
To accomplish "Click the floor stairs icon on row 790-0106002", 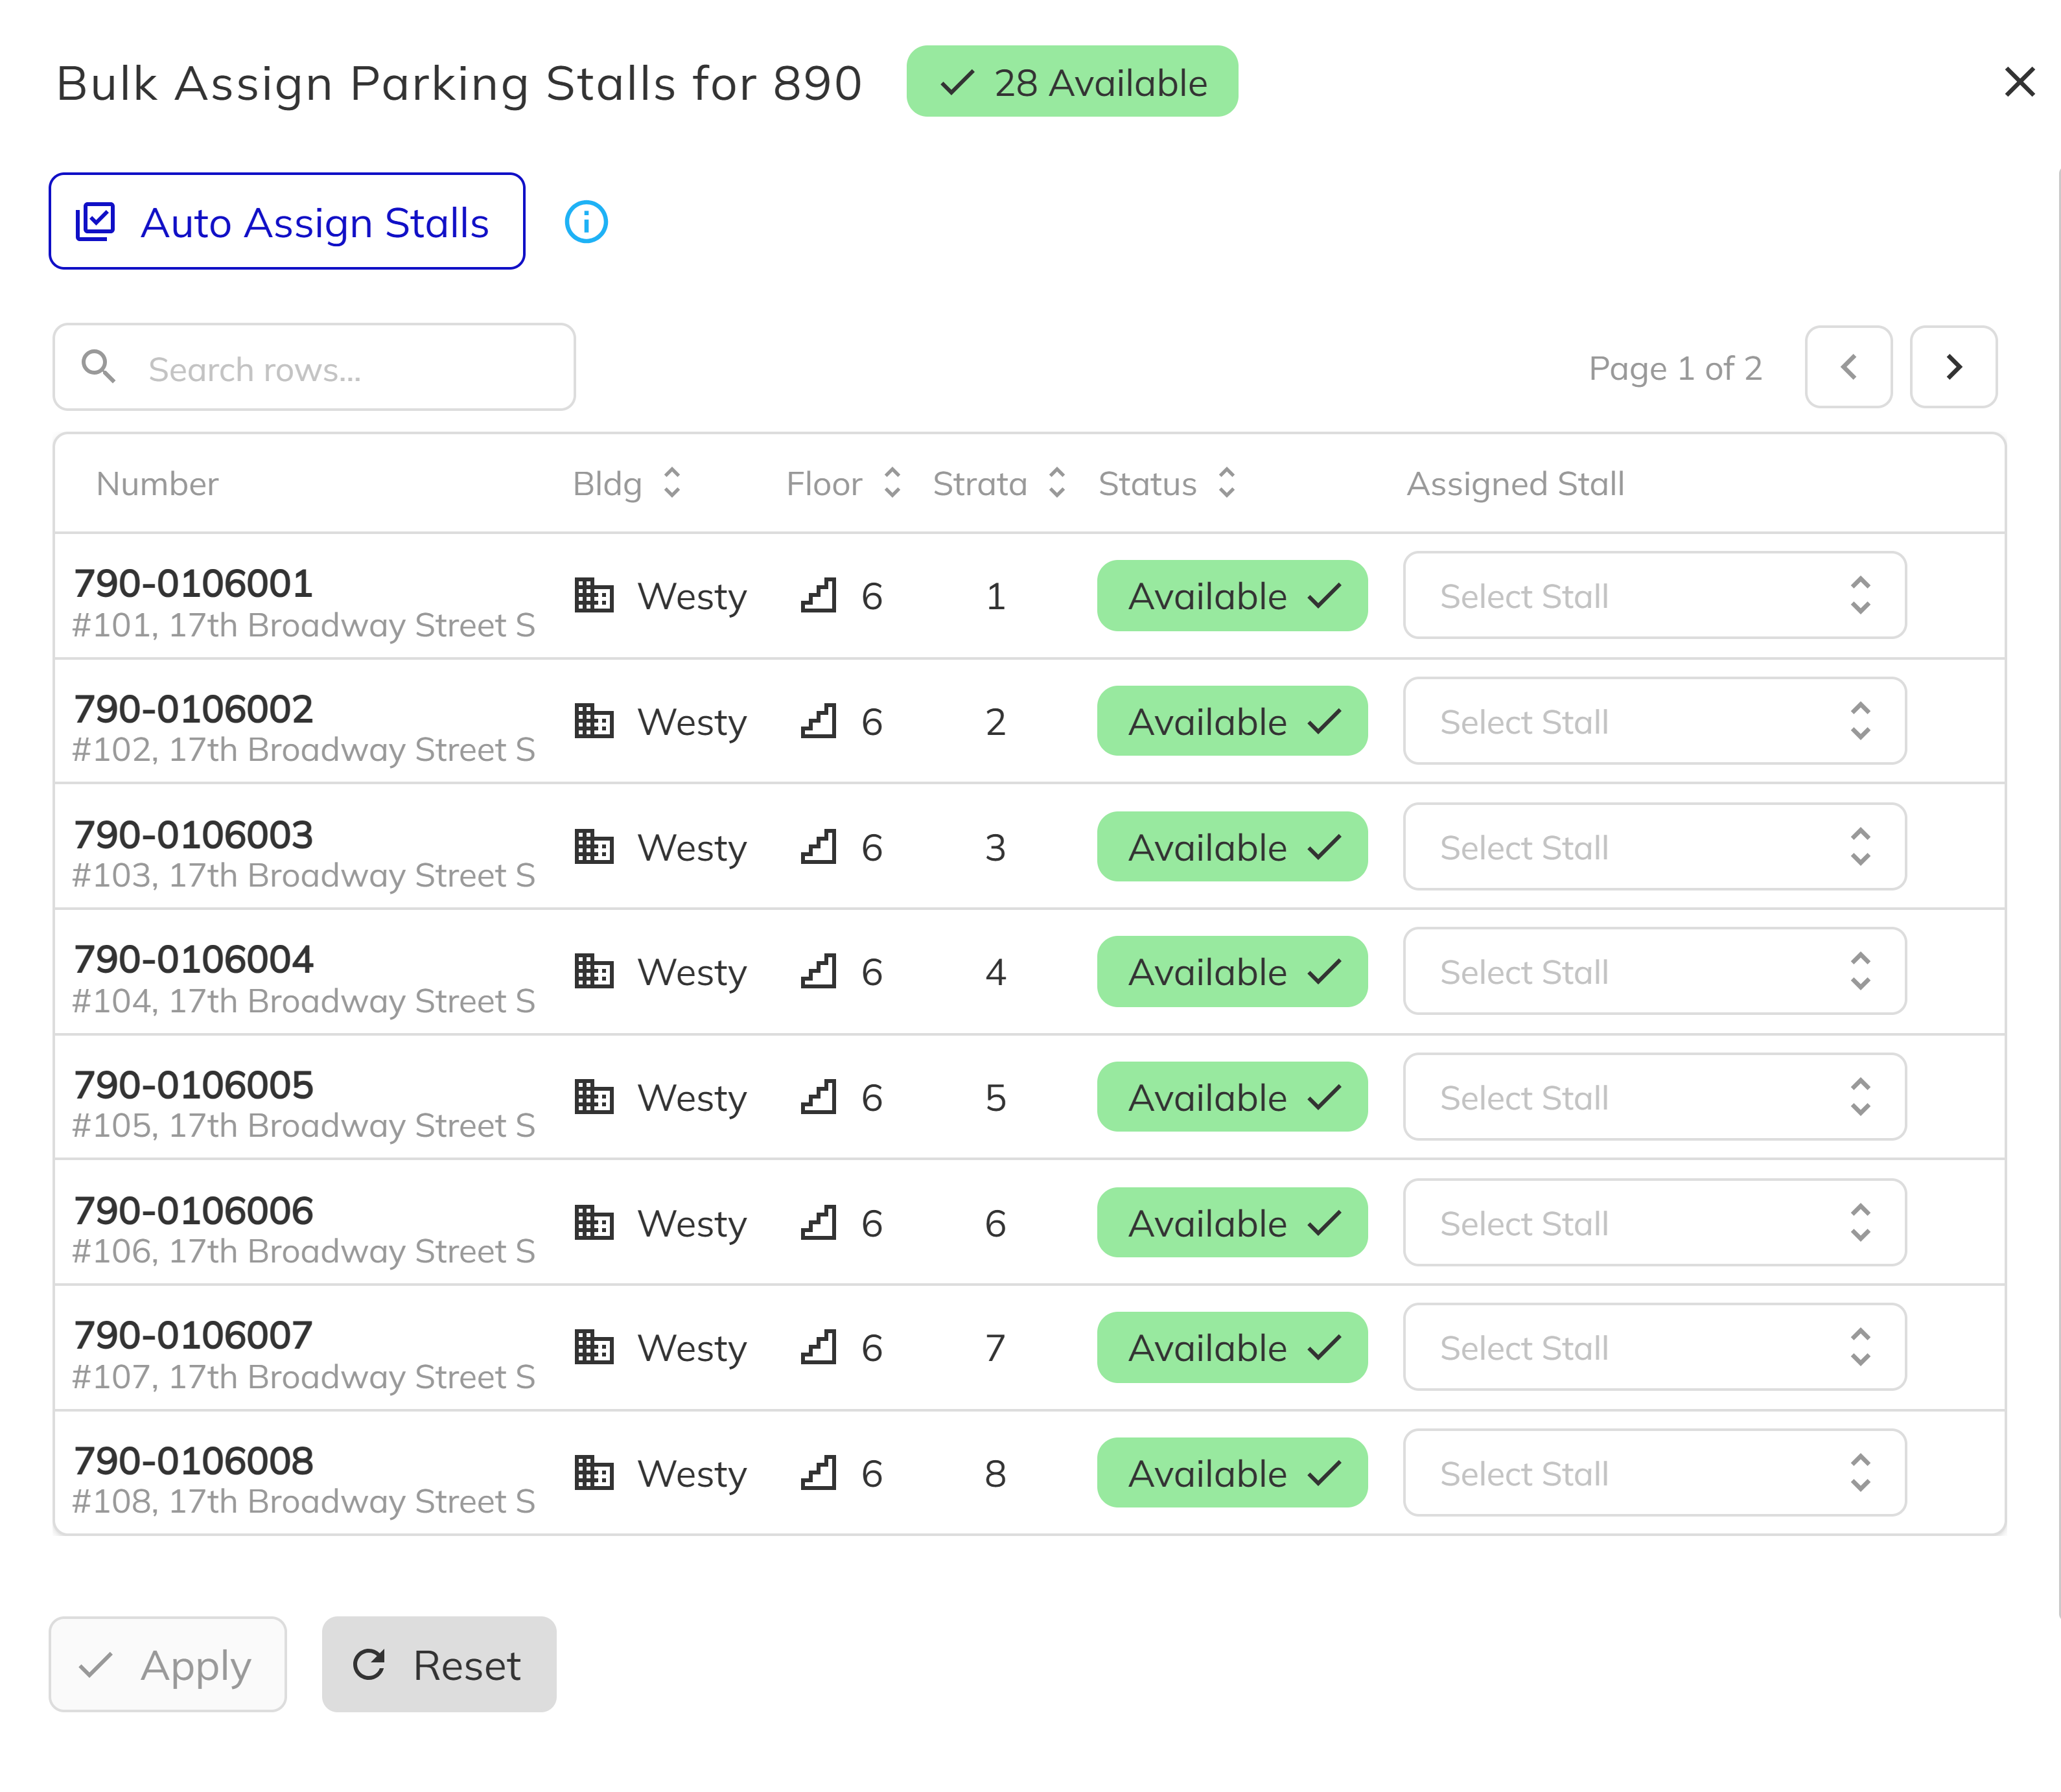I will pos(819,720).
